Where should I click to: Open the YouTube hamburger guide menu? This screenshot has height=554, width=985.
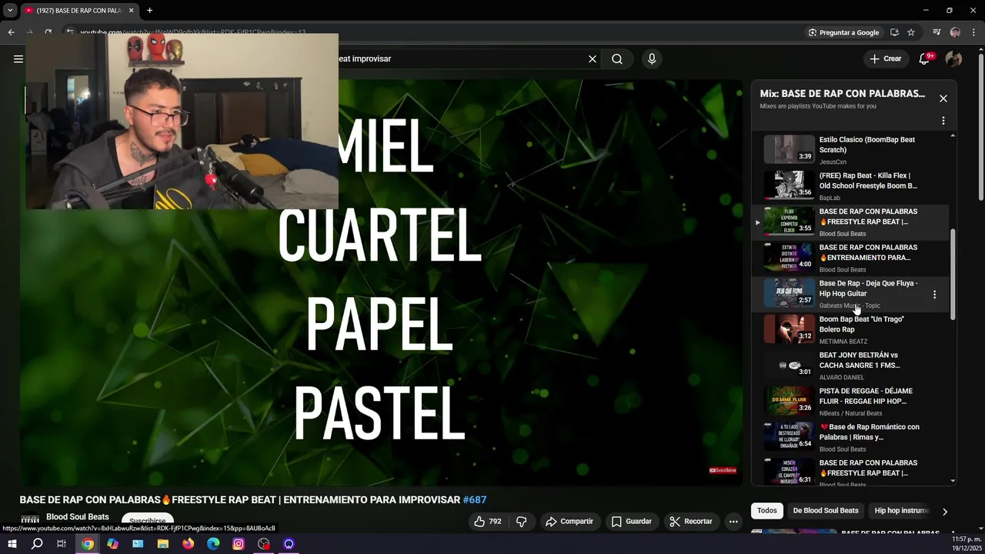[18, 58]
